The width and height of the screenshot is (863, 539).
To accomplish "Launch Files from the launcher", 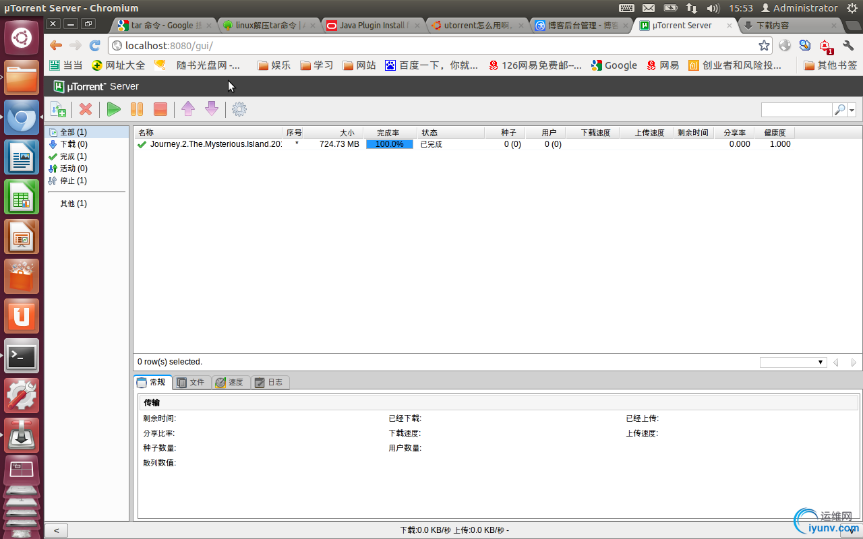I will [x=22, y=77].
